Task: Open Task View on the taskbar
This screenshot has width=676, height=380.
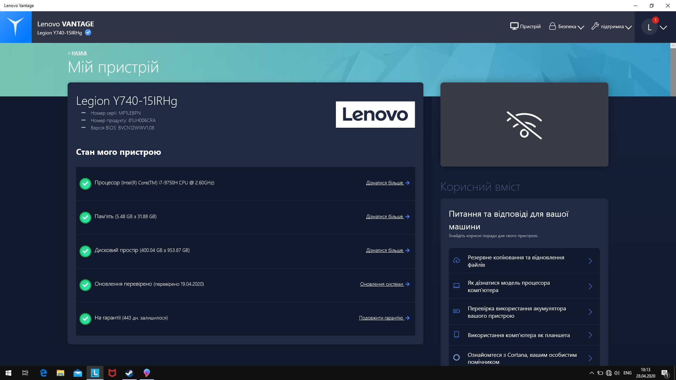Action: pos(25,373)
